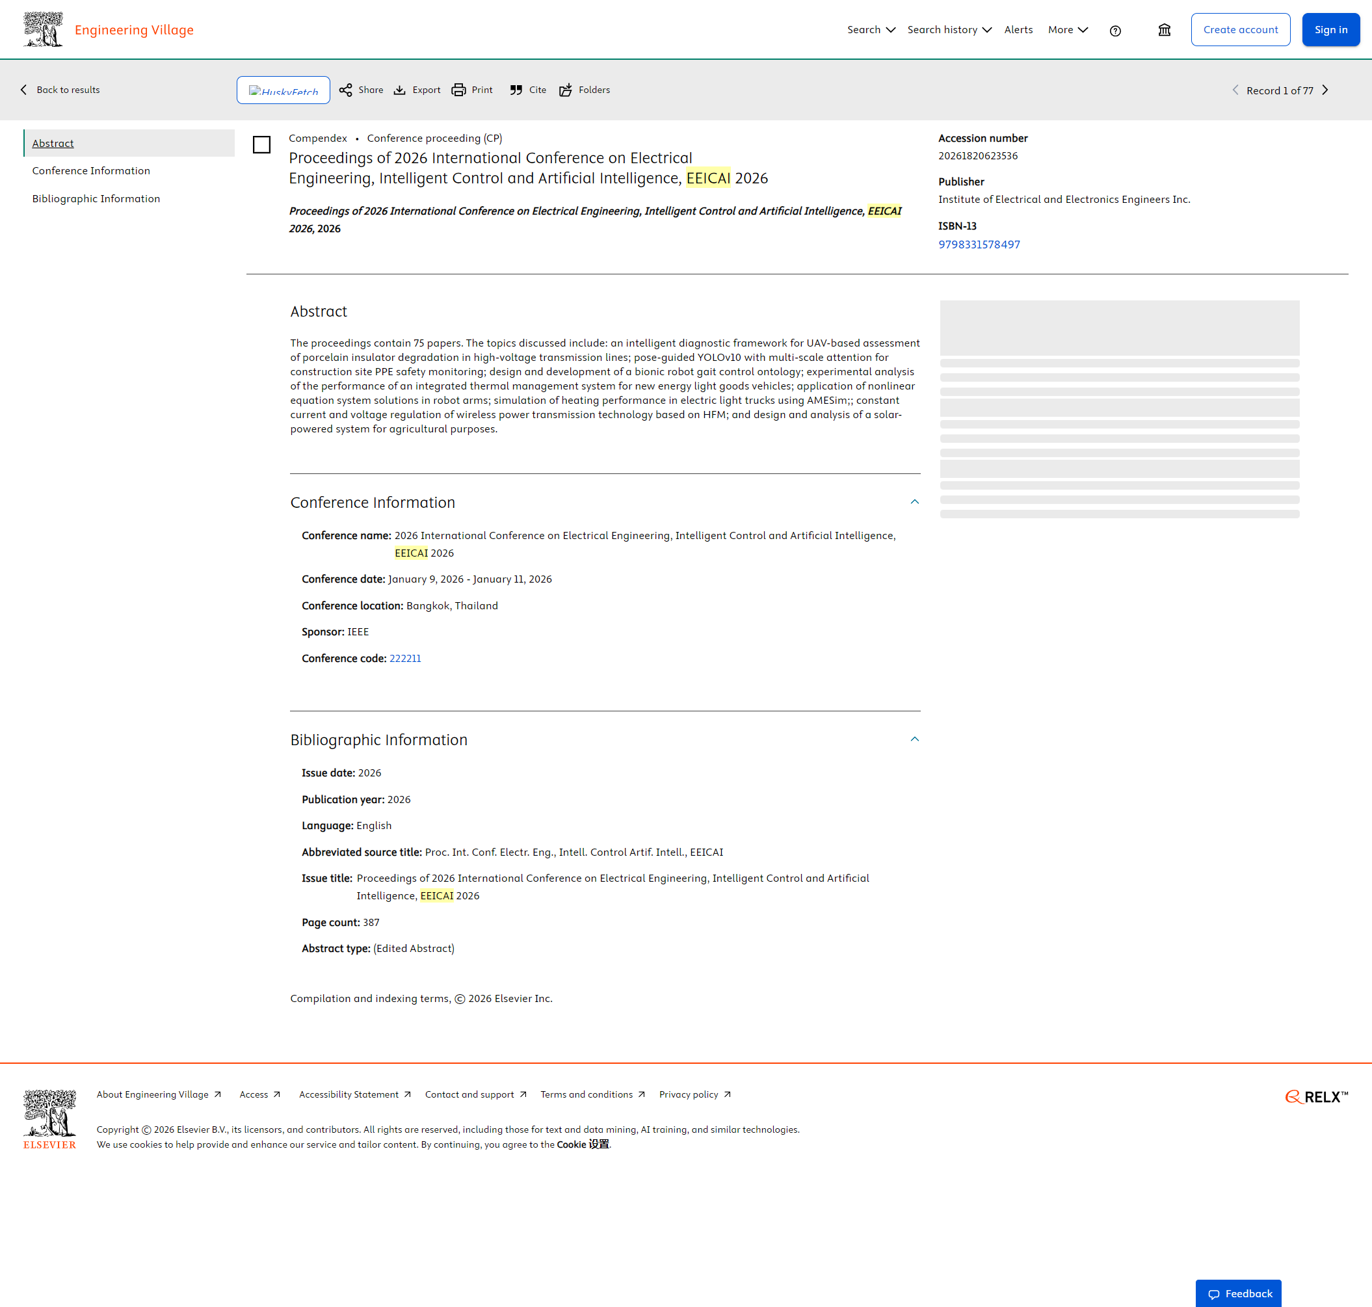The height and width of the screenshot is (1307, 1372).
Task: Open Terms and conditions footer link
Action: coord(593,1094)
